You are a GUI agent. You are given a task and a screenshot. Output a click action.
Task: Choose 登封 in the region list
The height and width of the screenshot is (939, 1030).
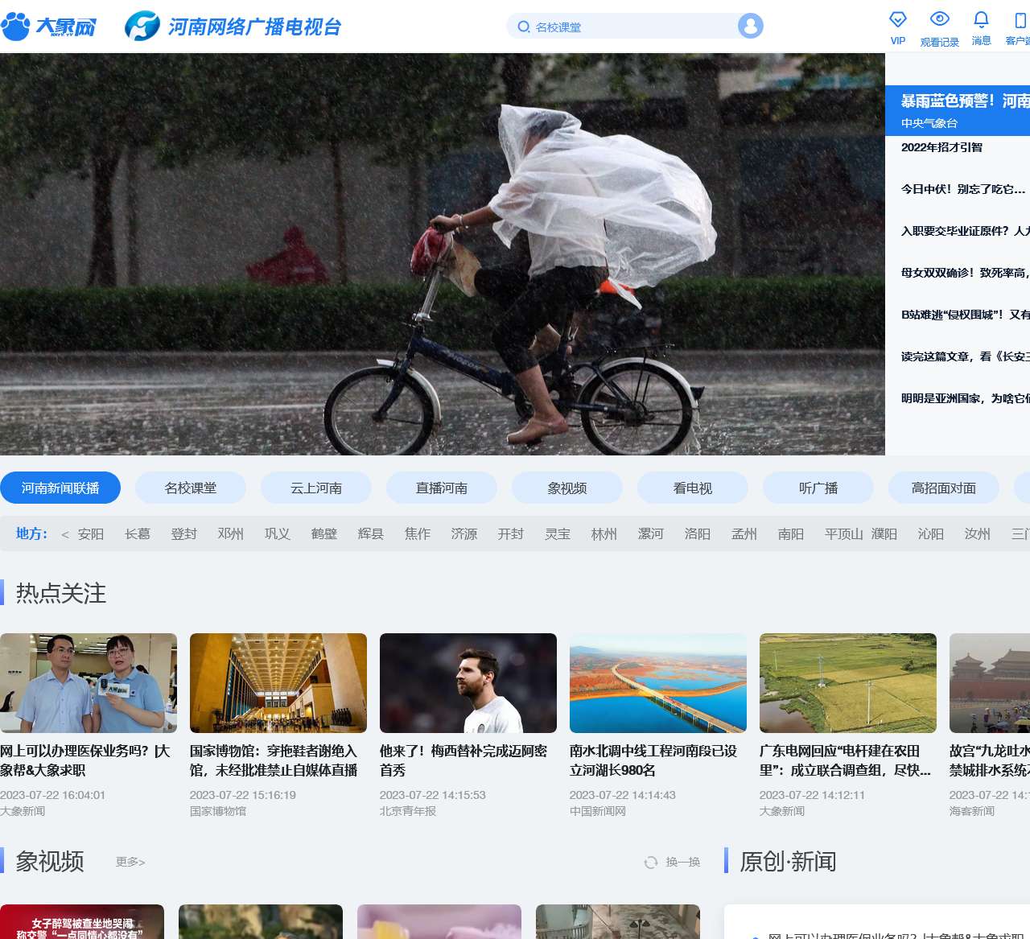click(x=184, y=534)
